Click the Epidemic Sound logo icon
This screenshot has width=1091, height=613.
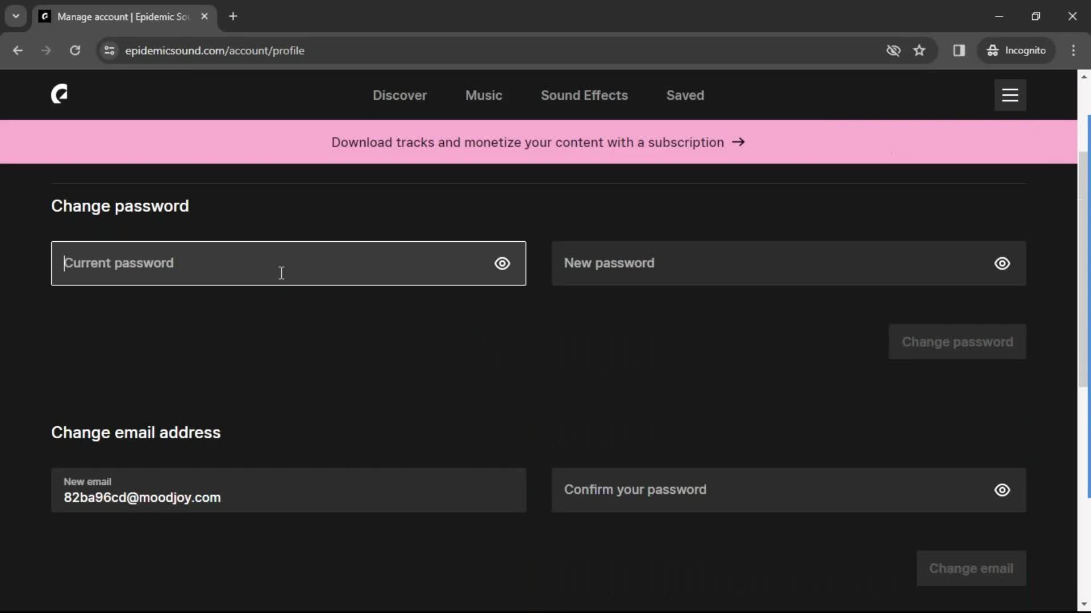(59, 94)
